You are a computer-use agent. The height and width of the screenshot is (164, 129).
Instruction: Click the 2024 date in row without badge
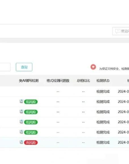pyautogui.click(x=123, y=92)
